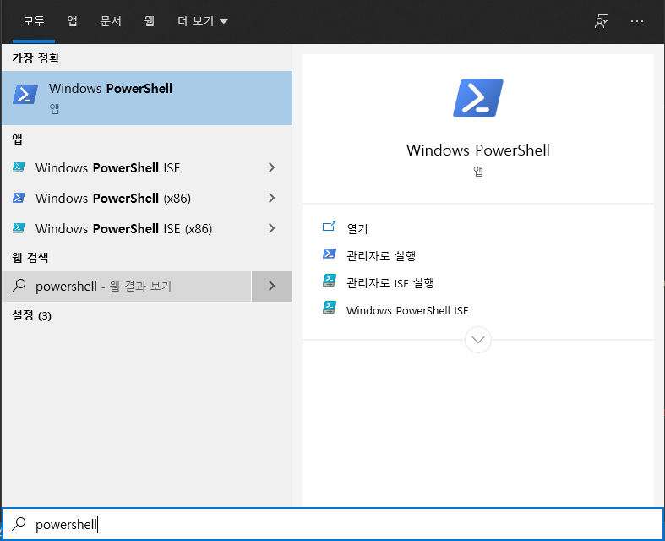This screenshot has width=665, height=541.
Task: Switch to the 문서 tab
Action: [111, 21]
